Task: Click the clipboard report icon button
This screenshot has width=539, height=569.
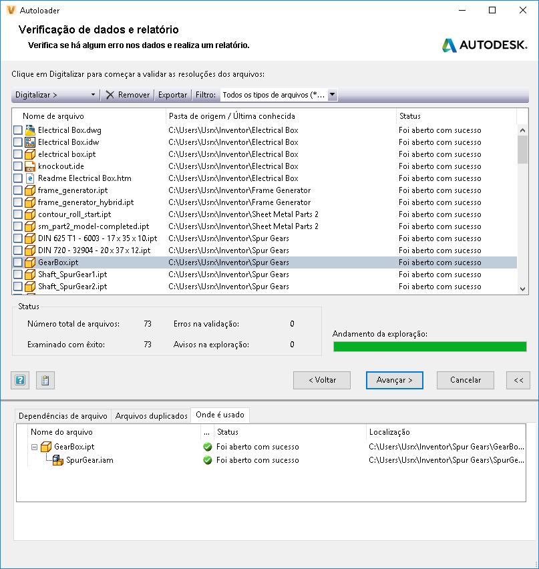Action: (45, 380)
